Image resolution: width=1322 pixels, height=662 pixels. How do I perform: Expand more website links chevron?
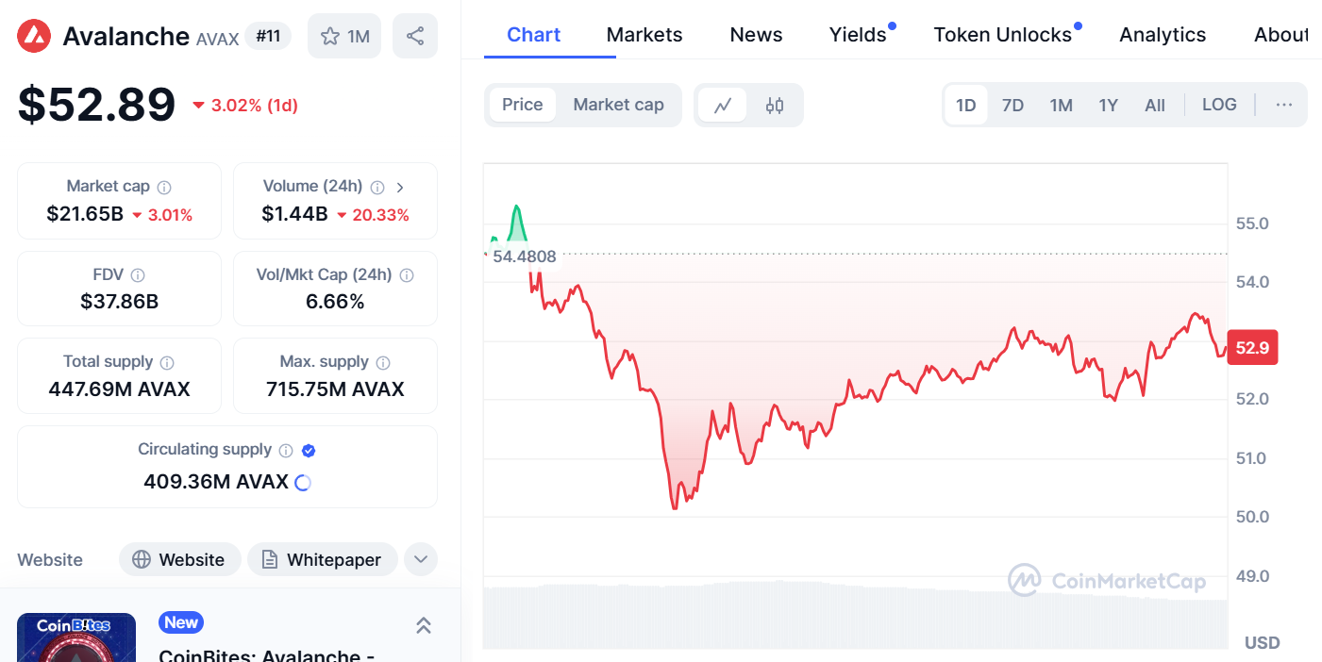[421, 559]
